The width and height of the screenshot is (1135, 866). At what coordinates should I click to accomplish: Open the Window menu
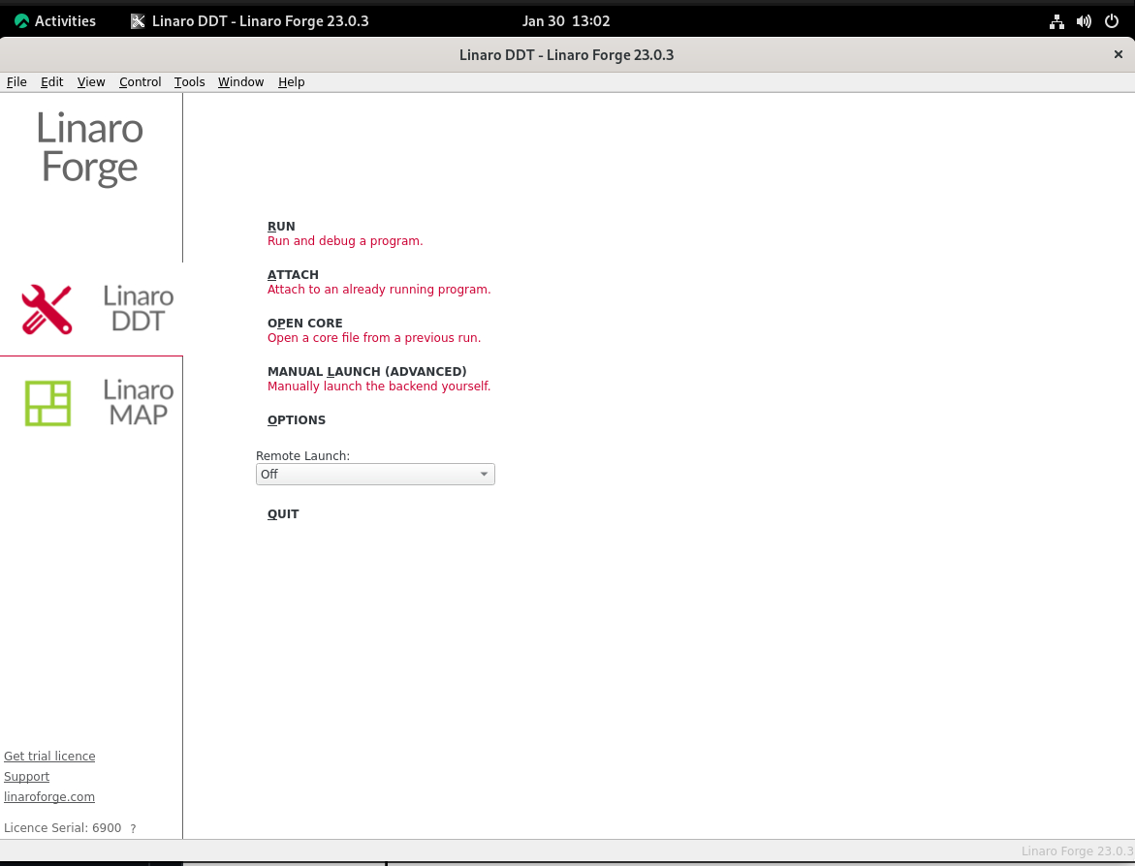click(x=241, y=81)
